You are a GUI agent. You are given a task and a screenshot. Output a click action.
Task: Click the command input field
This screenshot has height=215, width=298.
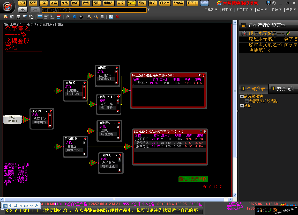pos(94,10)
